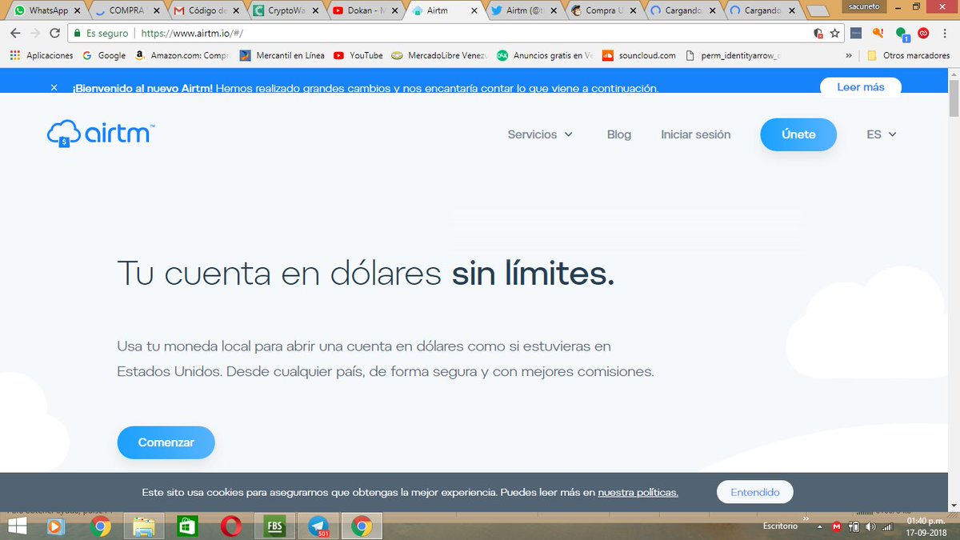This screenshot has height=540, width=960.
Task: Click the Leer más button
Action: click(861, 86)
